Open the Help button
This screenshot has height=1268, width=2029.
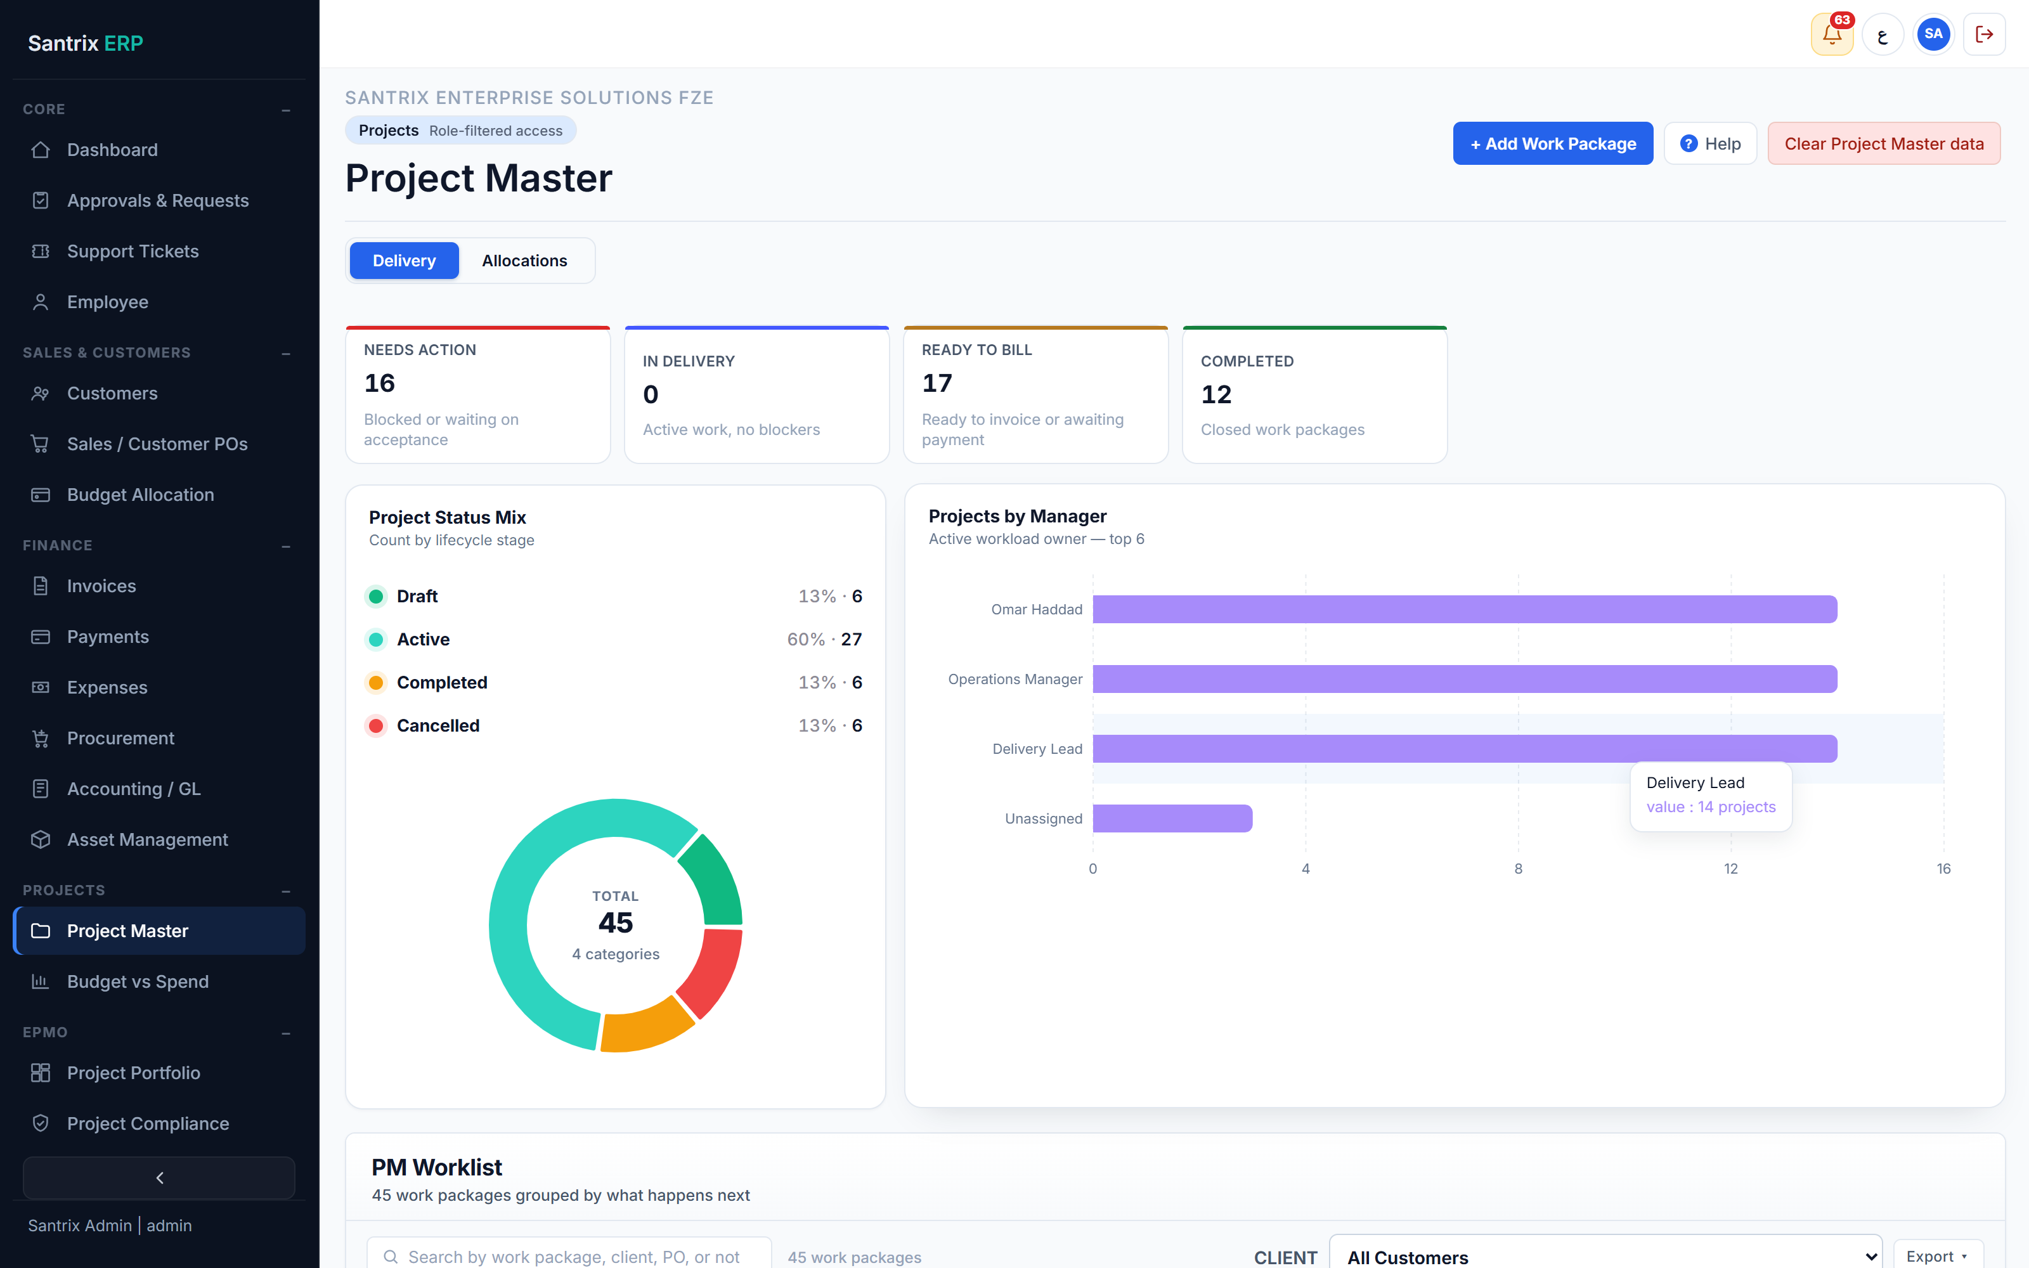(1711, 143)
